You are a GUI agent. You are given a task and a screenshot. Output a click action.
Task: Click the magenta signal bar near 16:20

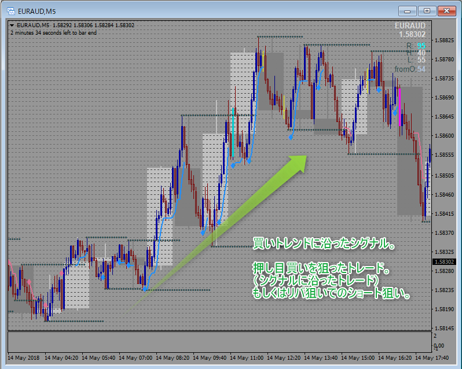click(399, 107)
